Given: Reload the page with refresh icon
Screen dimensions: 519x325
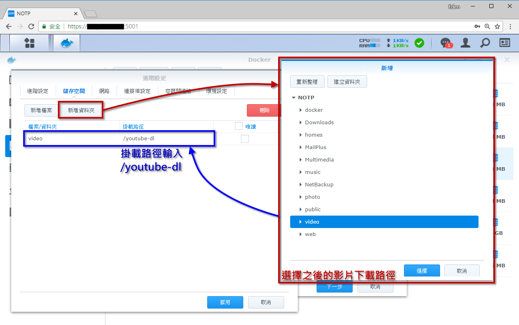Looking at the screenshot, I should tap(31, 26).
